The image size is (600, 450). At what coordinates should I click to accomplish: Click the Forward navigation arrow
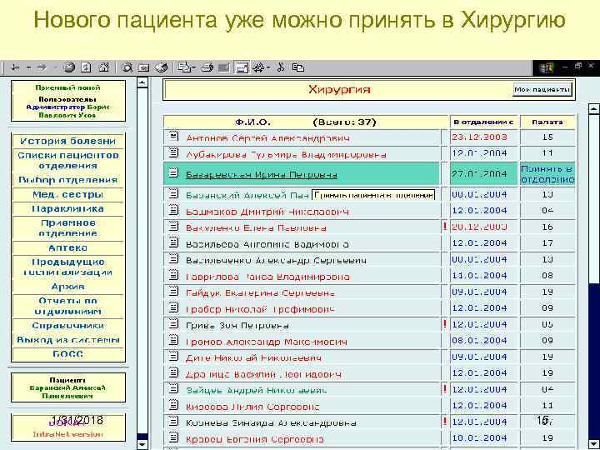(42, 67)
